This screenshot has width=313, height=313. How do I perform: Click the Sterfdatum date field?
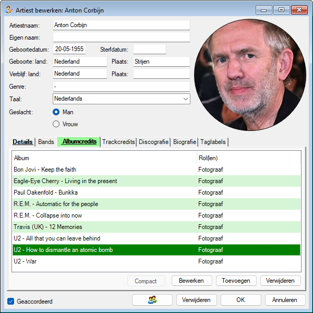click(149, 50)
